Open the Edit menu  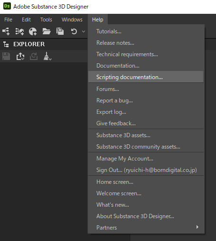pyautogui.click(x=26, y=20)
